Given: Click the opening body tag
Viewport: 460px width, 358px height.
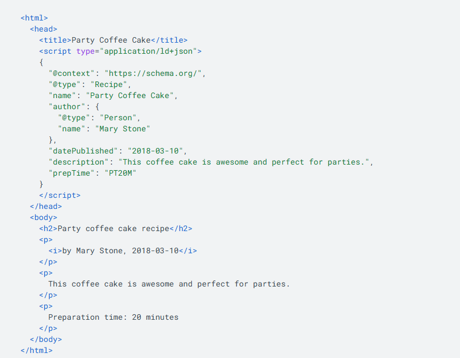Looking at the screenshot, I should [43, 217].
